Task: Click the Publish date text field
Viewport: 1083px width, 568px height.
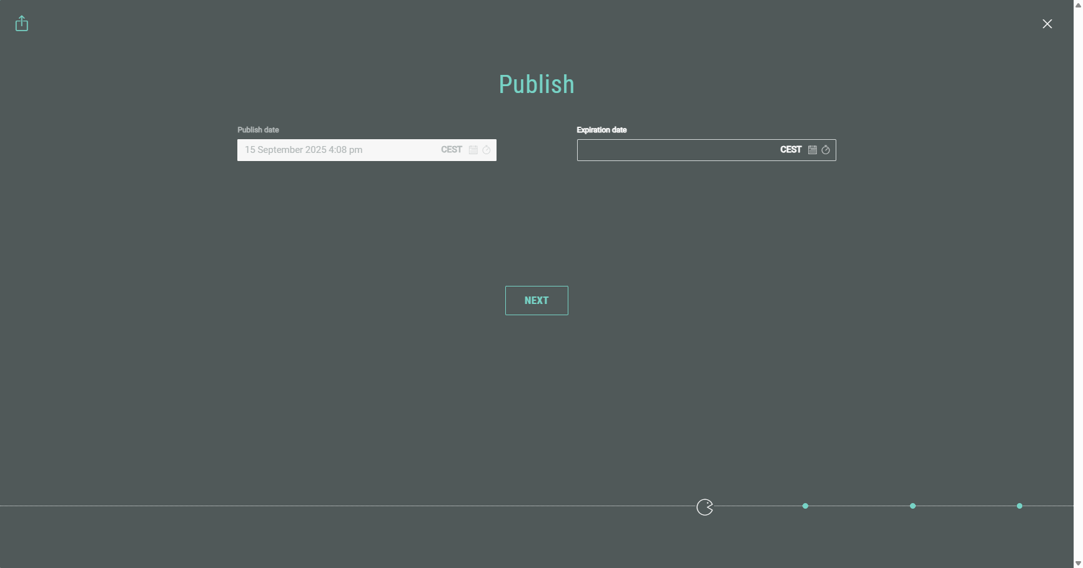Action: [337, 150]
